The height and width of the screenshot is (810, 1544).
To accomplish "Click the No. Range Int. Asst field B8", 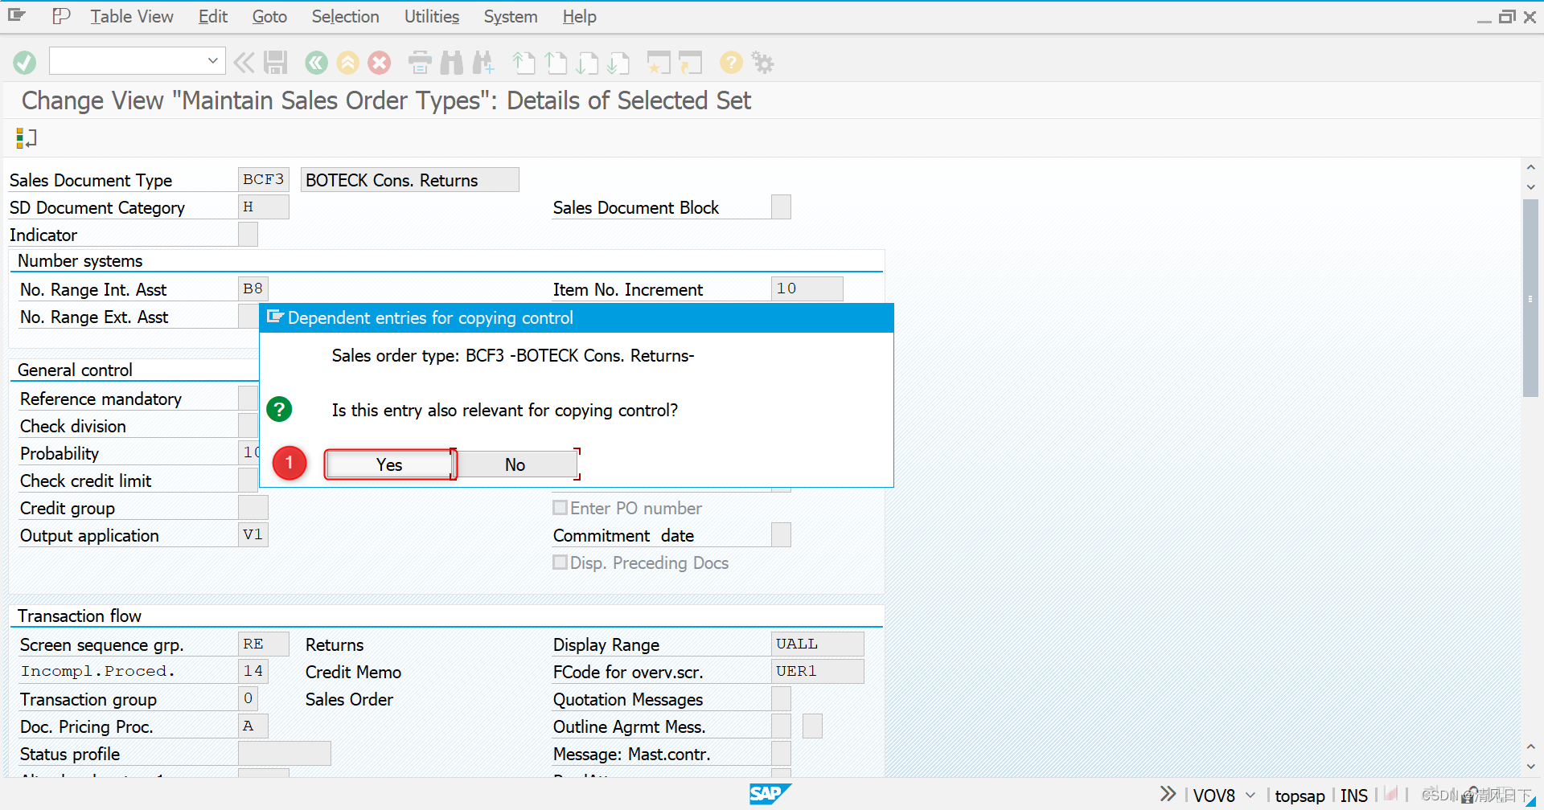I will pyautogui.click(x=253, y=289).
